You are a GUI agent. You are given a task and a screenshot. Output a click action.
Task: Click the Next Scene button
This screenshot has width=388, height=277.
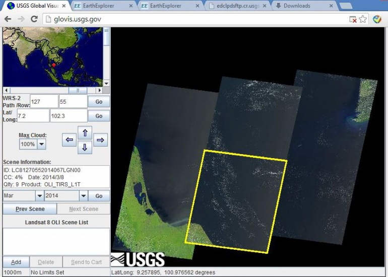(x=84, y=209)
